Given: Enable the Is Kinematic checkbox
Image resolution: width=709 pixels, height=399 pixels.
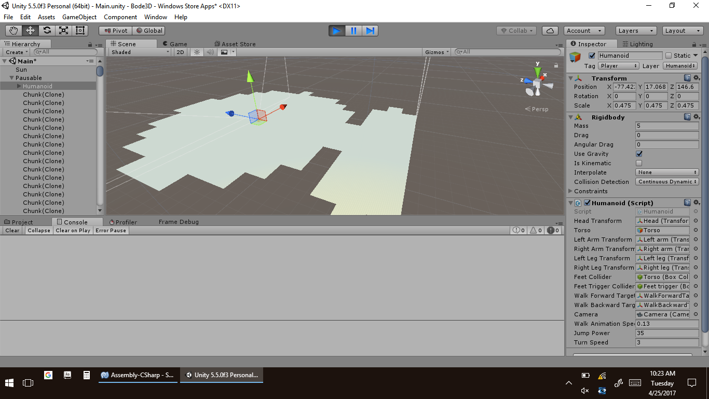Looking at the screenshot, I should [639, 163].
